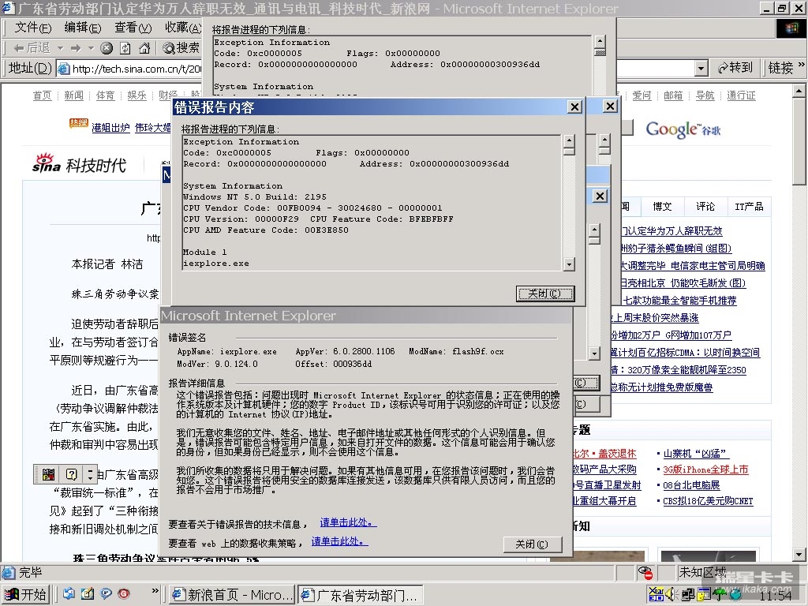Click link to view technical error report info

click(x=348, y=522)
